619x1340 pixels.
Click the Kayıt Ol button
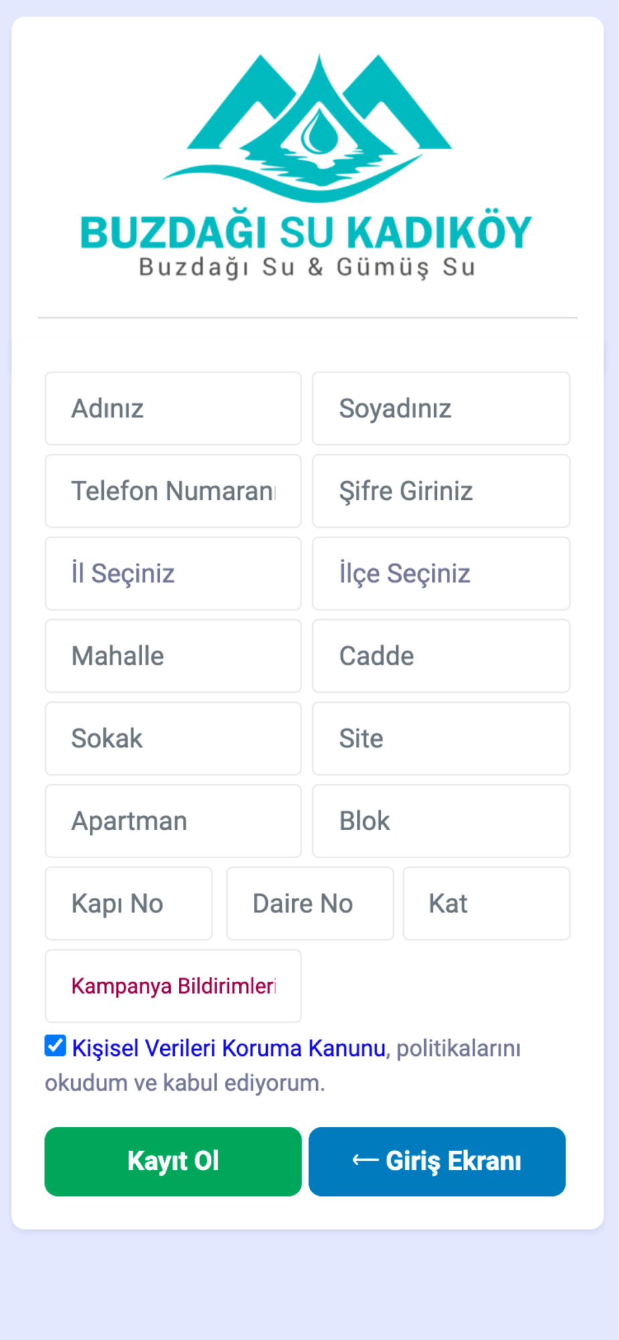tap(173, 1161)
